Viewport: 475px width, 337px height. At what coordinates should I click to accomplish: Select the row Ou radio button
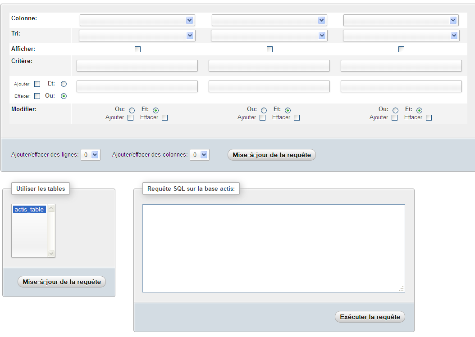64,96
